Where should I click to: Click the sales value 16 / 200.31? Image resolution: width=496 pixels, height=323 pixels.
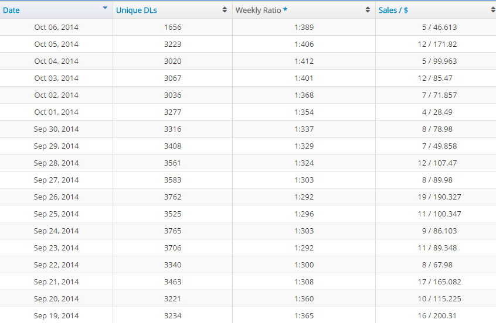point(437,316)
